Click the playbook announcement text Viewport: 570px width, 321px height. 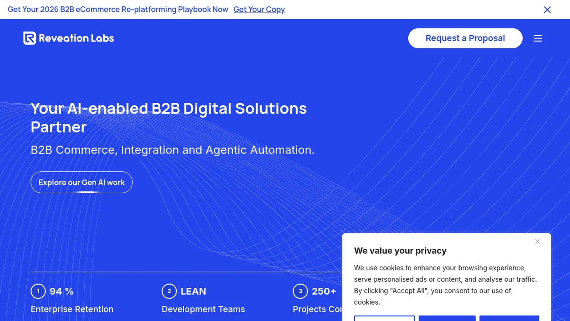(118, 10)
